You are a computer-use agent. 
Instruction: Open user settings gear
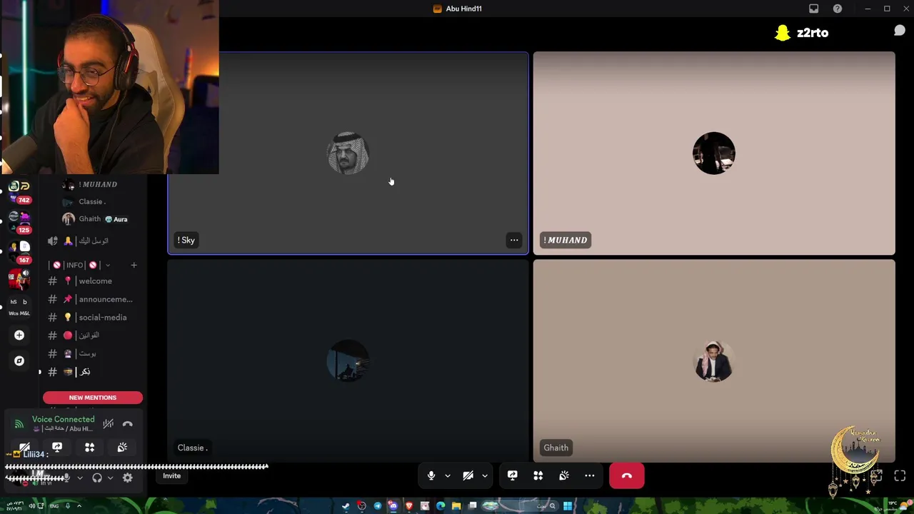pos(128,478)
